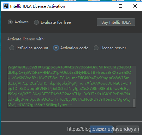Click code line starting with f59qJhV
This screenshot has height=135, width=142.
pyautogui.click(x=69, y=94)
